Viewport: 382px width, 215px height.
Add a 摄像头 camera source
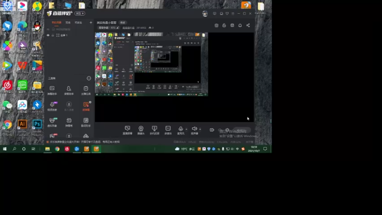tap(141, 130)
